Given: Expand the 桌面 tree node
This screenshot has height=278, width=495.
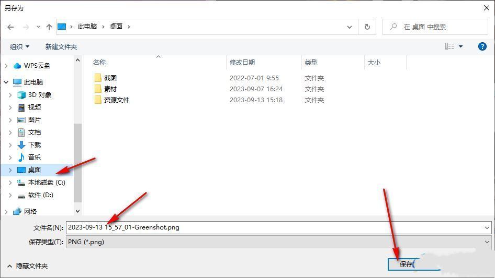Looking at the screenshot, I should 10,170.
